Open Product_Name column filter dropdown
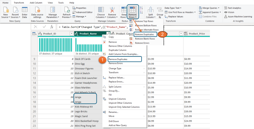This screenshot has height=129, width=254. [x=108, y=34]
